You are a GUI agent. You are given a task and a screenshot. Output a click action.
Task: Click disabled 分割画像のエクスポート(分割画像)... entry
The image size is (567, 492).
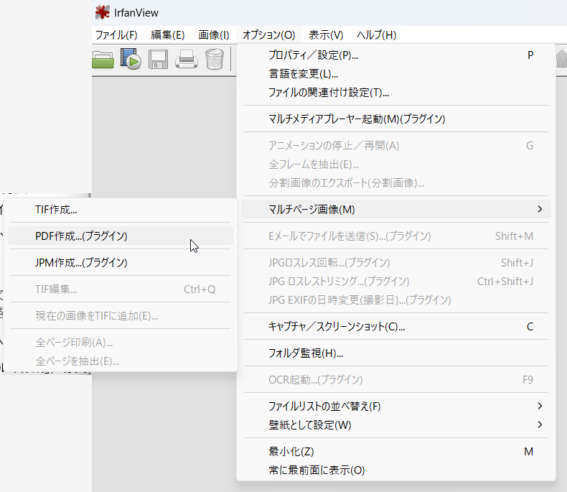pos(396,183)
